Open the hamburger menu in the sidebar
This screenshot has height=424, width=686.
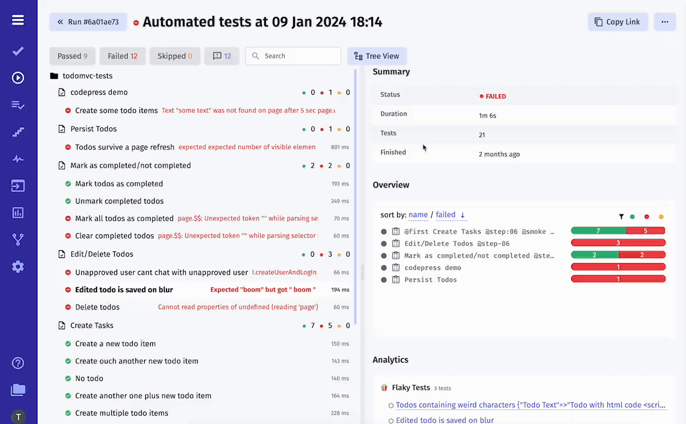[18, 20]
